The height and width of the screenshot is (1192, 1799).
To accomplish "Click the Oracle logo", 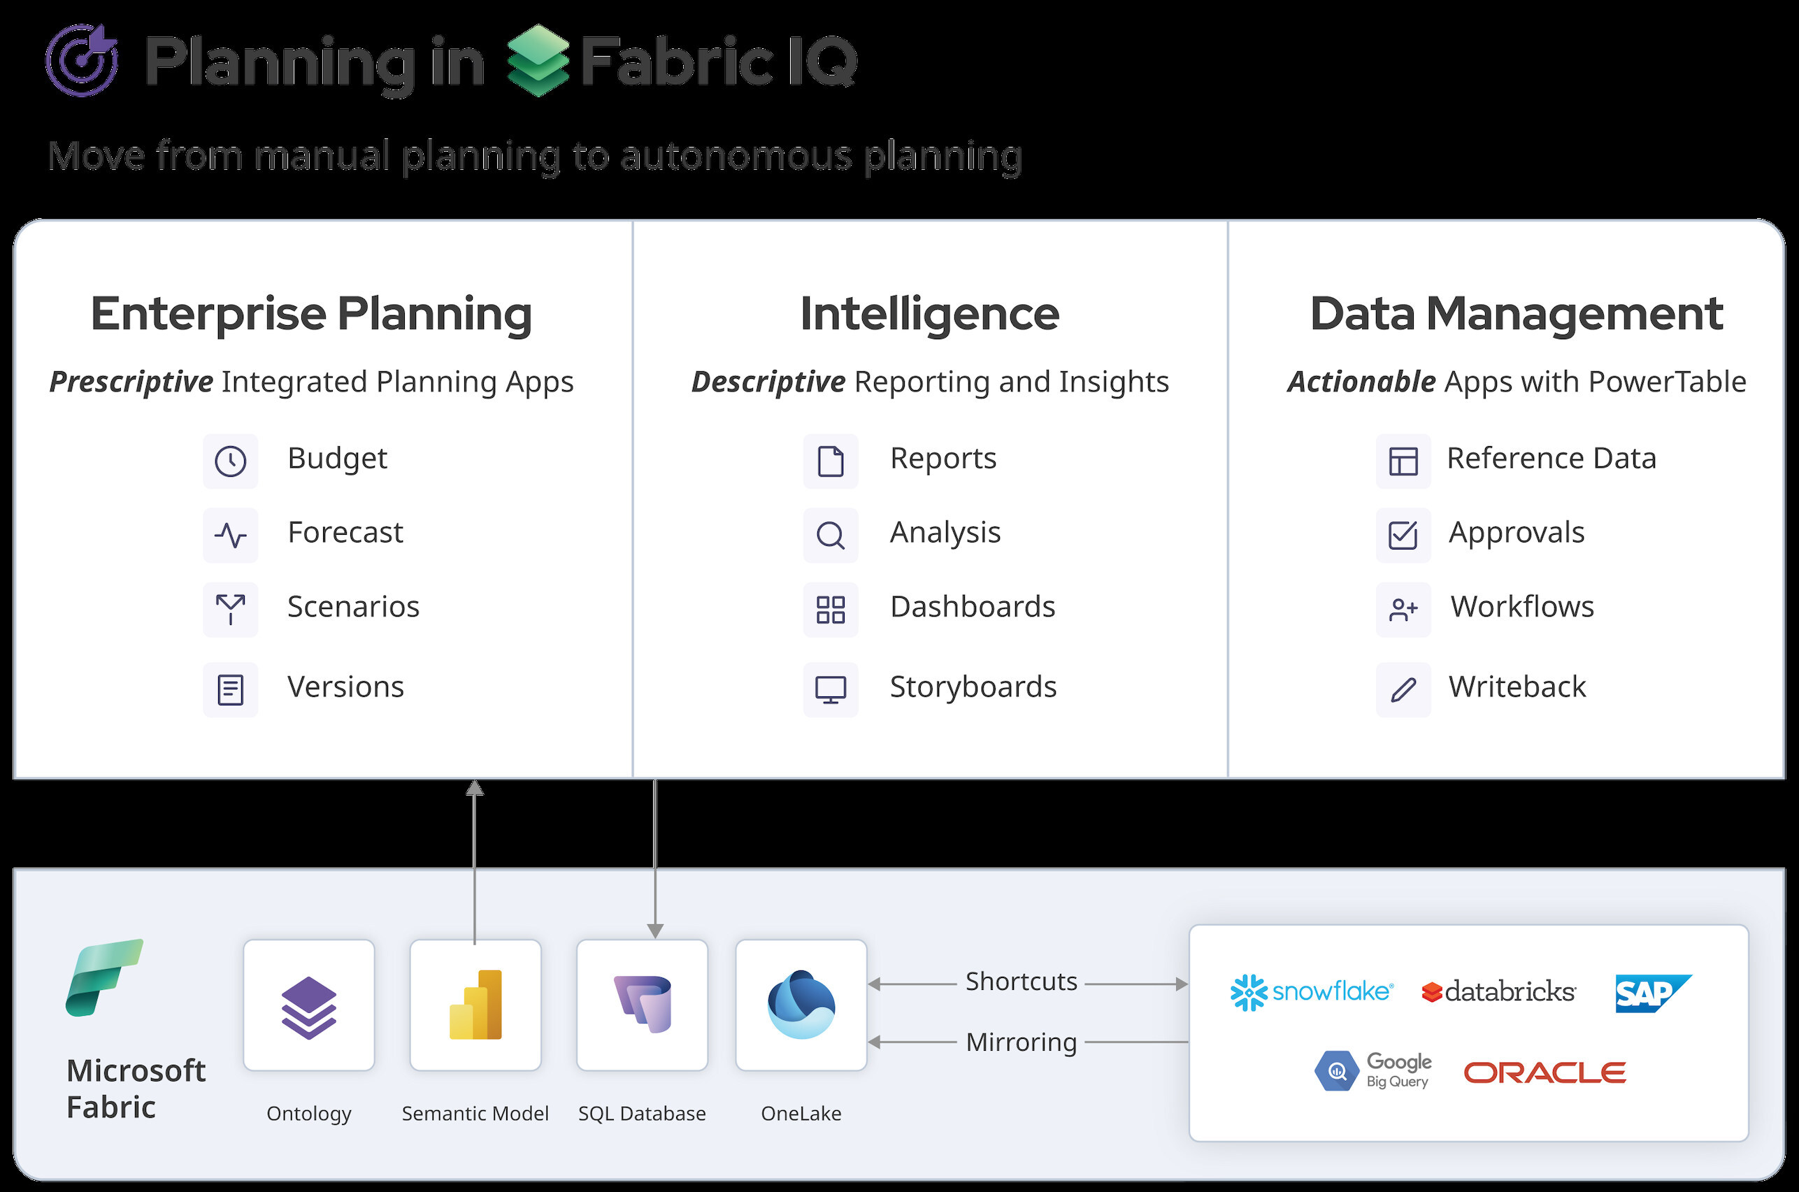I will click(x=1544, y=1072).
